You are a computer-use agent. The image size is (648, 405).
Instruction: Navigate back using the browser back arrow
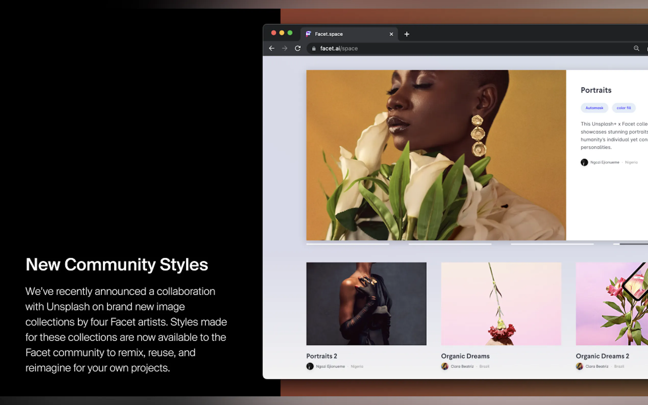coord(272,48)
